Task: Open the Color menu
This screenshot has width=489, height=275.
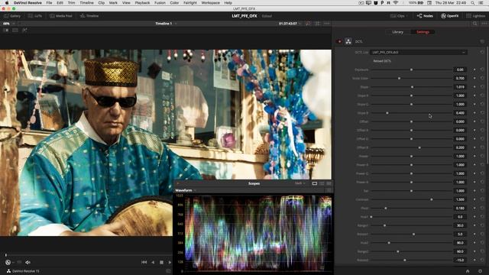Action: [174, 3]
